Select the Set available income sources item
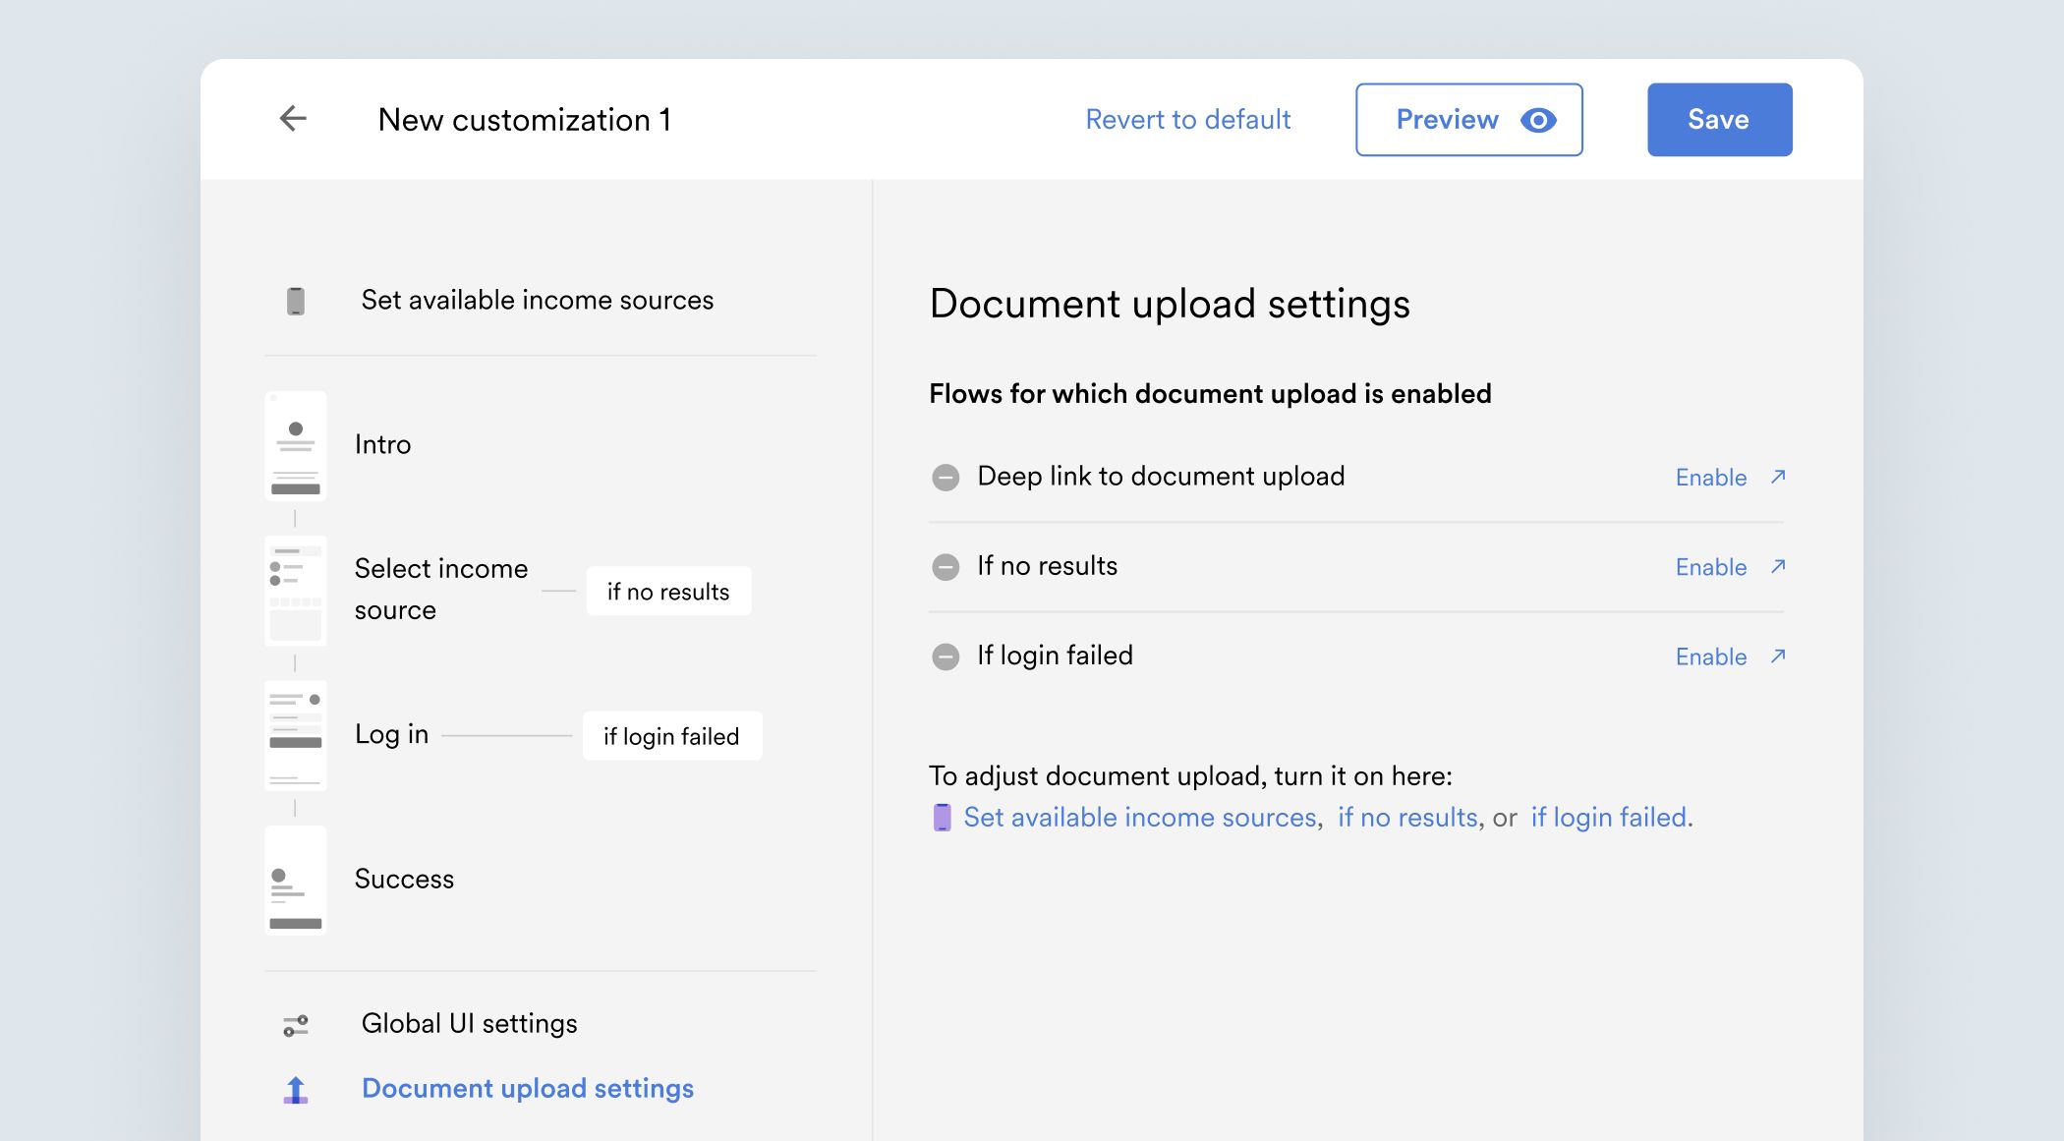The image size is (2064, 1141). tap(537, 300)
